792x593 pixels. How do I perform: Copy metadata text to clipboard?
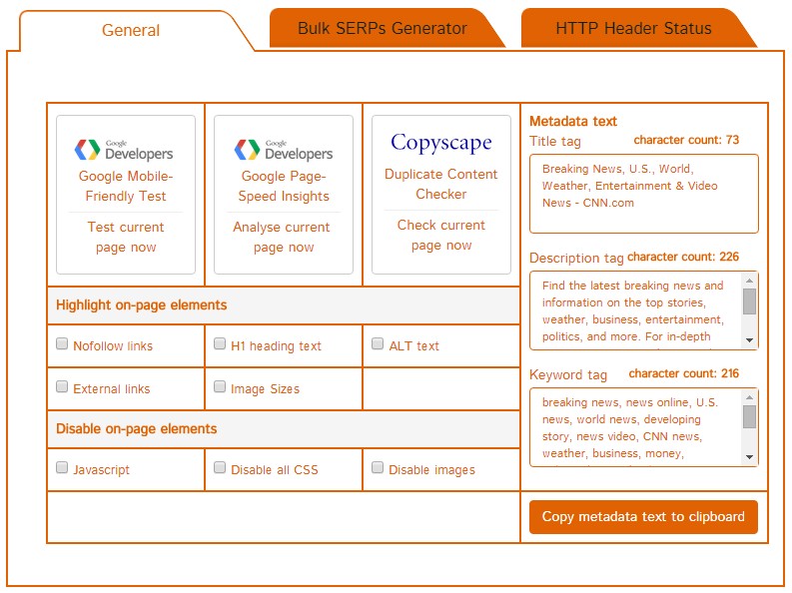tap(643, 517)
